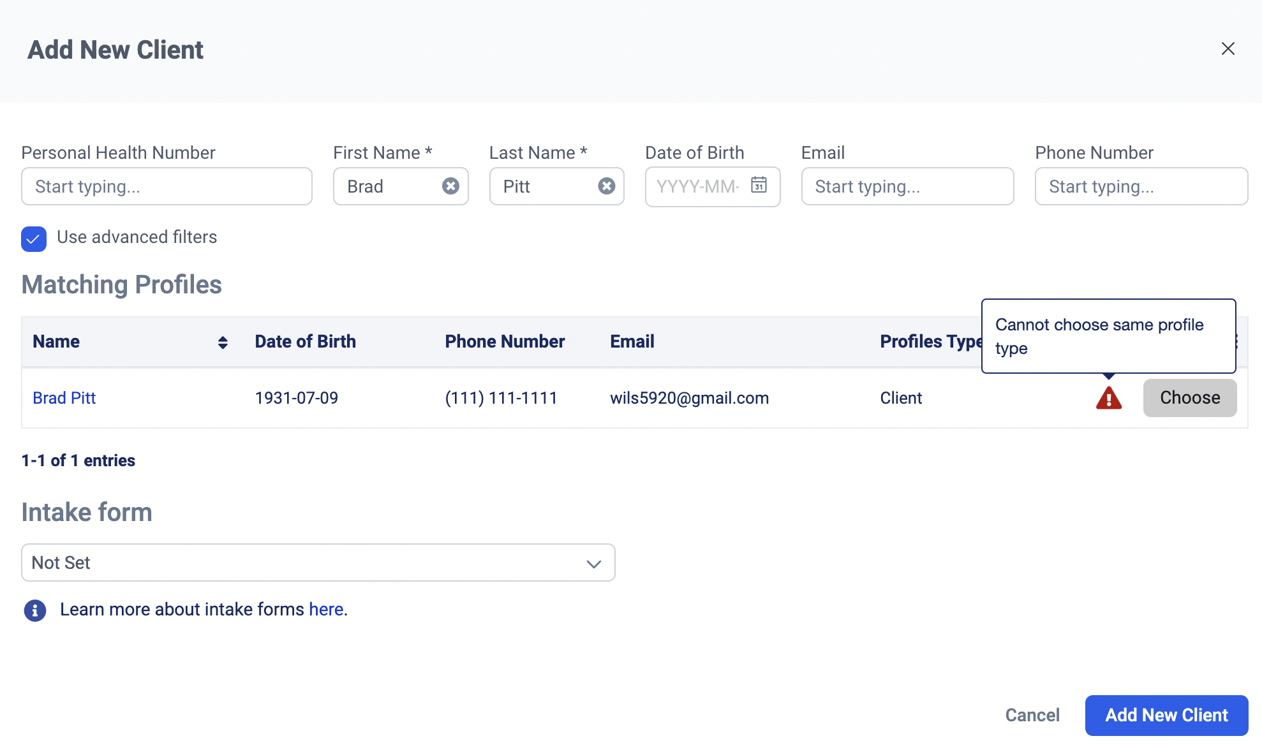Click the Not Set dropdown chevron

[x=593, y=564]
